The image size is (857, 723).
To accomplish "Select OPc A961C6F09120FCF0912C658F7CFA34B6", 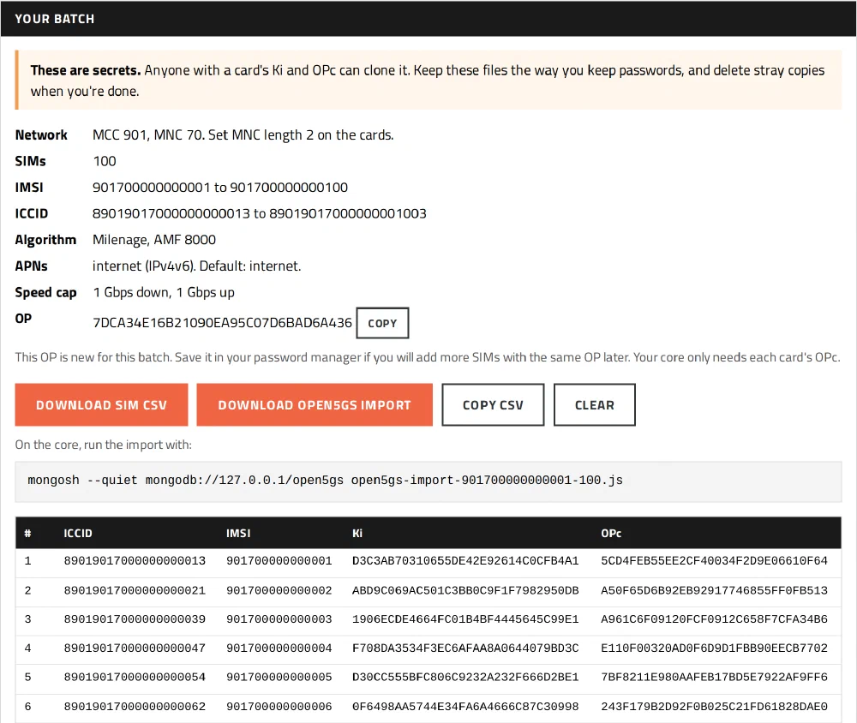I will tap(714, 619).
